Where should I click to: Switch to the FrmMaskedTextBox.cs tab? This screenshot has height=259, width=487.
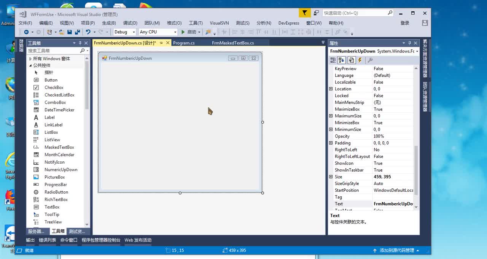[233, 43]
